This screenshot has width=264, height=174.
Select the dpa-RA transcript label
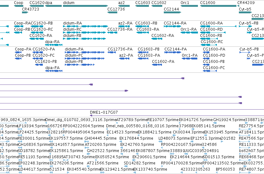(x=52, y=42)
